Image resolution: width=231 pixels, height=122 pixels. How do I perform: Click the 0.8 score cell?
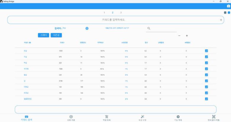[145, 99]
